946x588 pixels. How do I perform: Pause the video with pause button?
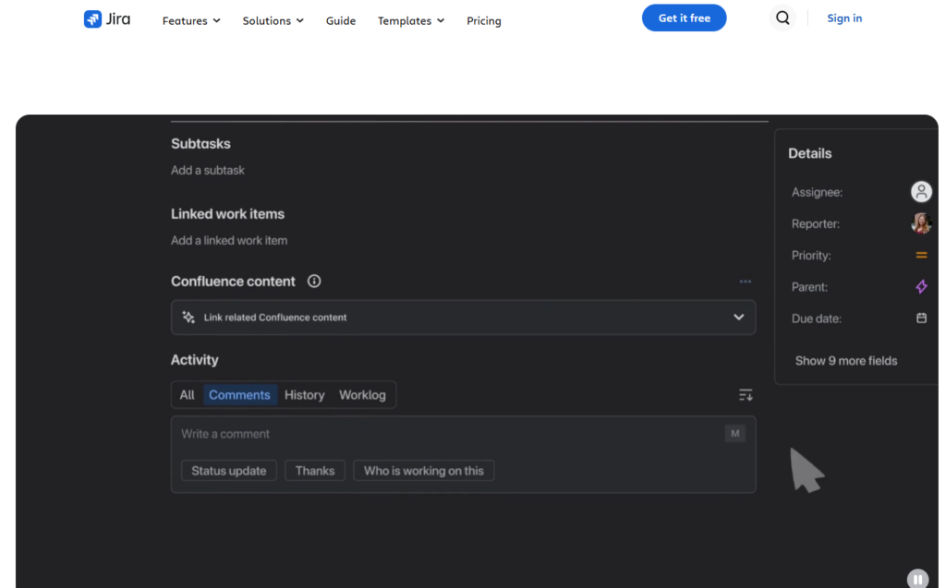point(917,579)
